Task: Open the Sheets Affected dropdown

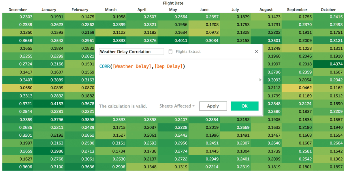Action: point(177,106)
